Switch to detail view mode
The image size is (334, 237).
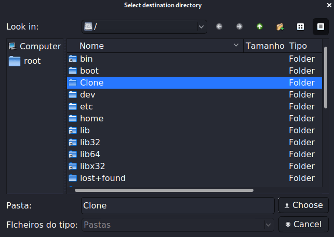click(x=319, y=26)
